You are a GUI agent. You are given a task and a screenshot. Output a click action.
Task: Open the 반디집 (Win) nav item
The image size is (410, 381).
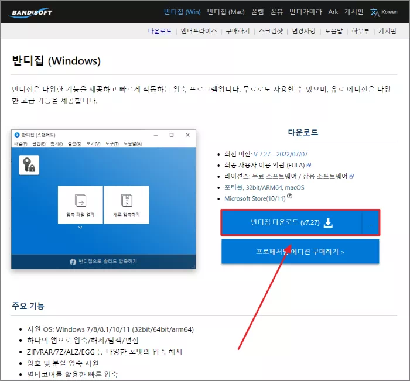(182, 12)
